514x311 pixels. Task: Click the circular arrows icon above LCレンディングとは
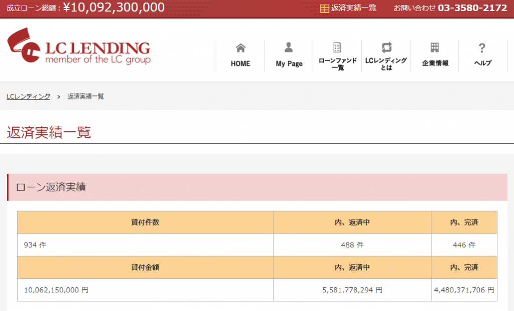pos(386,48)
